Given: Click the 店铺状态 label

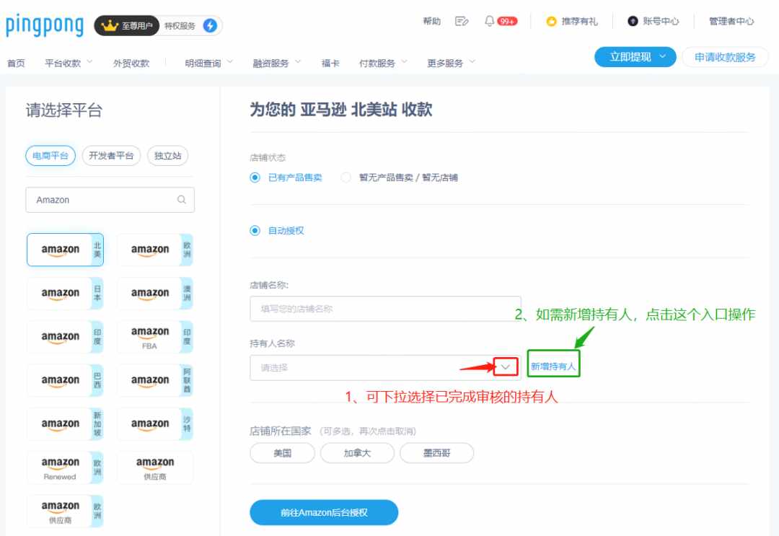Looking at the screenshot, I should pyautogui.click(x=268, y=157).
